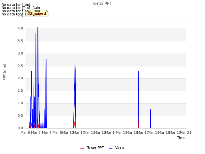Click the blue Vaira legend line swatch
Viewport: 205px width, 154px height.
click(111, 148)
